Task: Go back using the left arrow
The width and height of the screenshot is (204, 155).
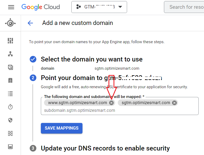Action: click(x=30, y=23)
